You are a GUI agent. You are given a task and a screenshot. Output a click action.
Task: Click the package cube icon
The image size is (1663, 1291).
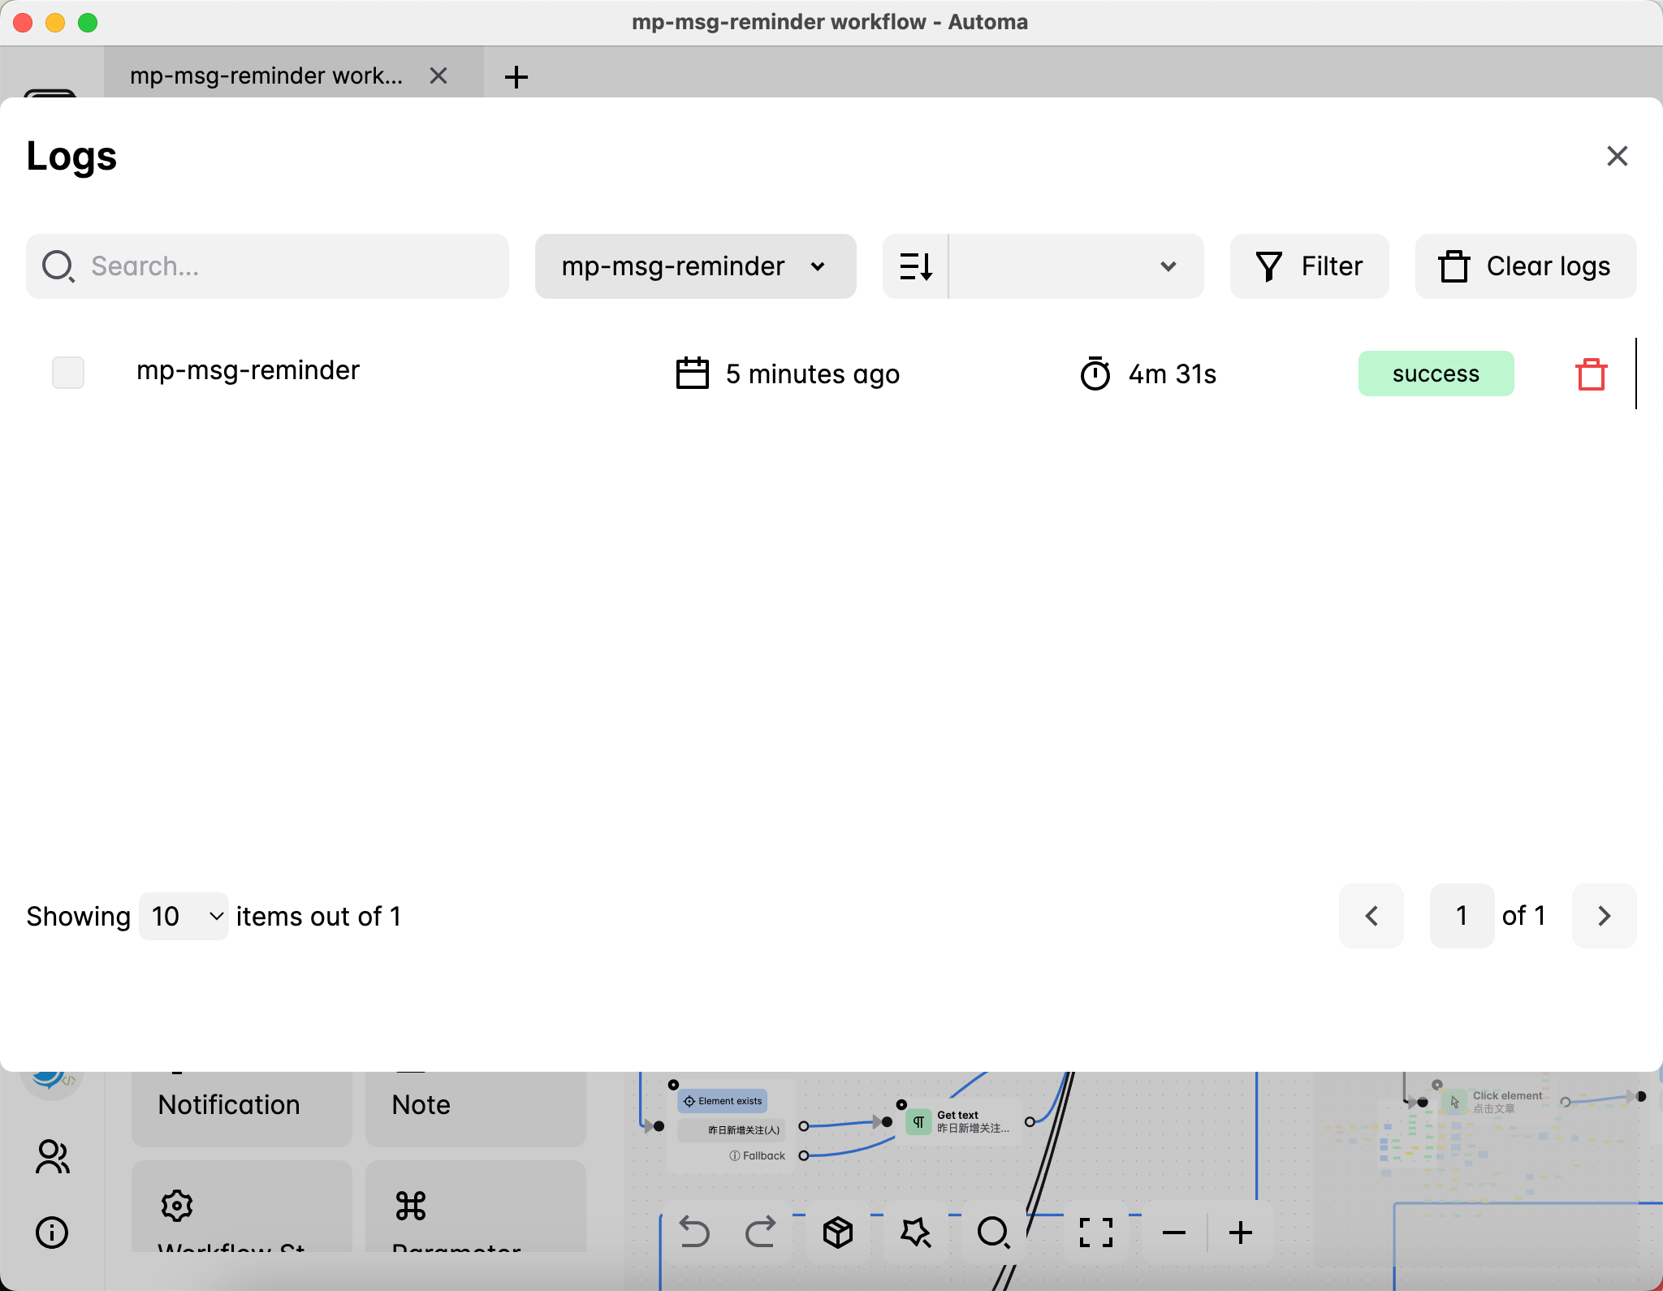(x=837, y=1233)
